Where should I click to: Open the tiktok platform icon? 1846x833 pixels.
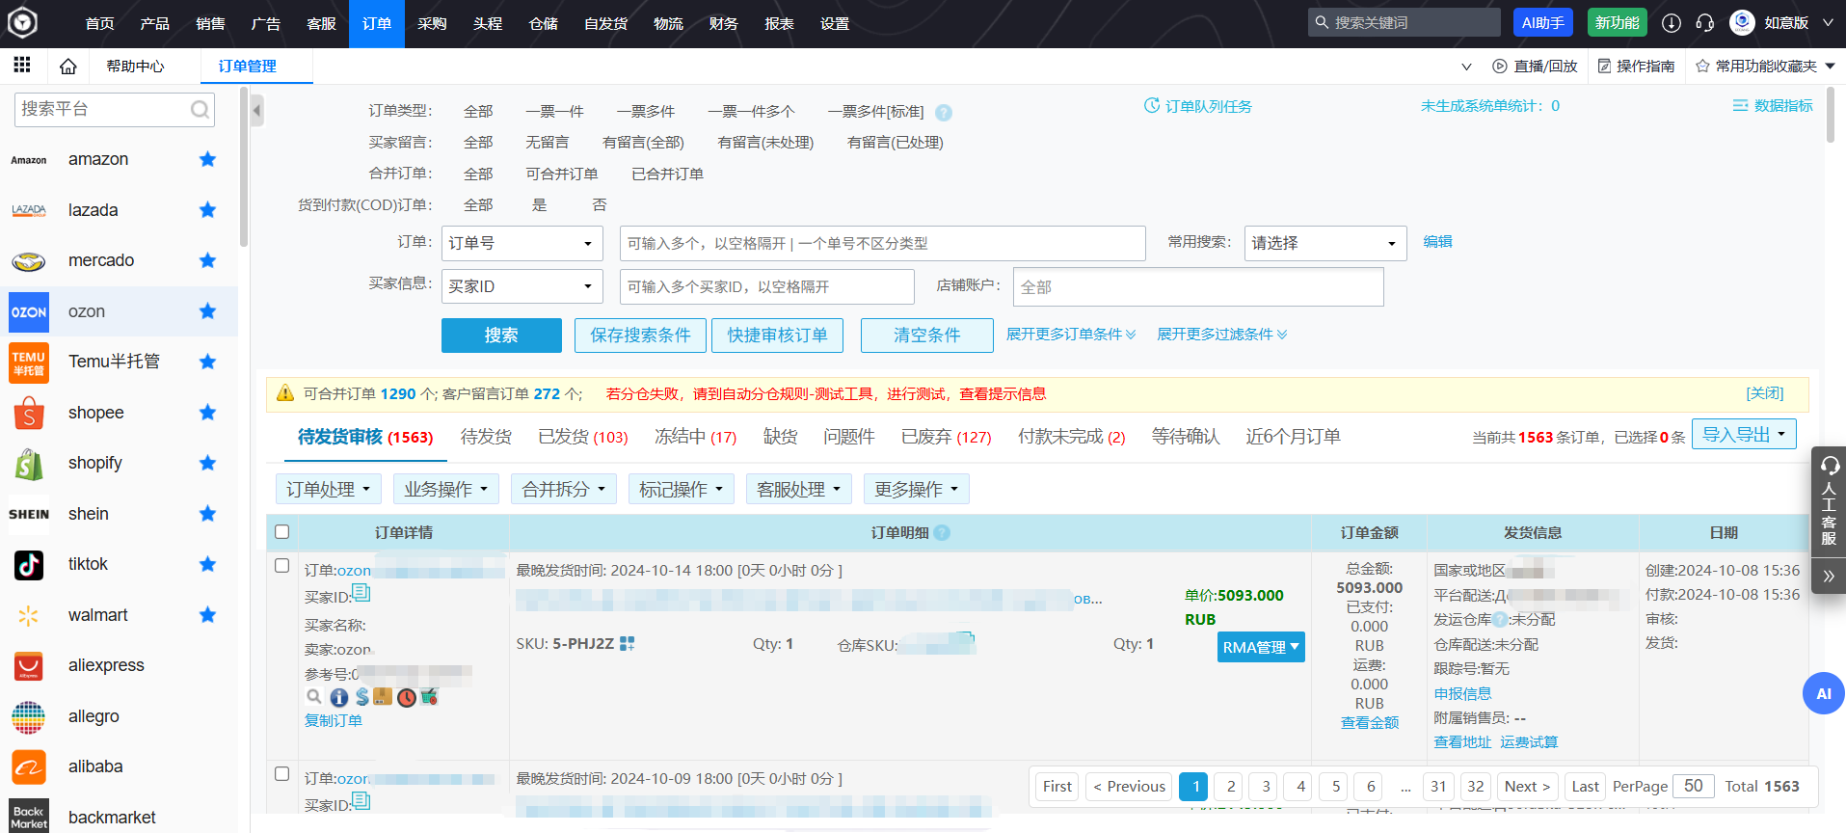(x=29, y=564)
